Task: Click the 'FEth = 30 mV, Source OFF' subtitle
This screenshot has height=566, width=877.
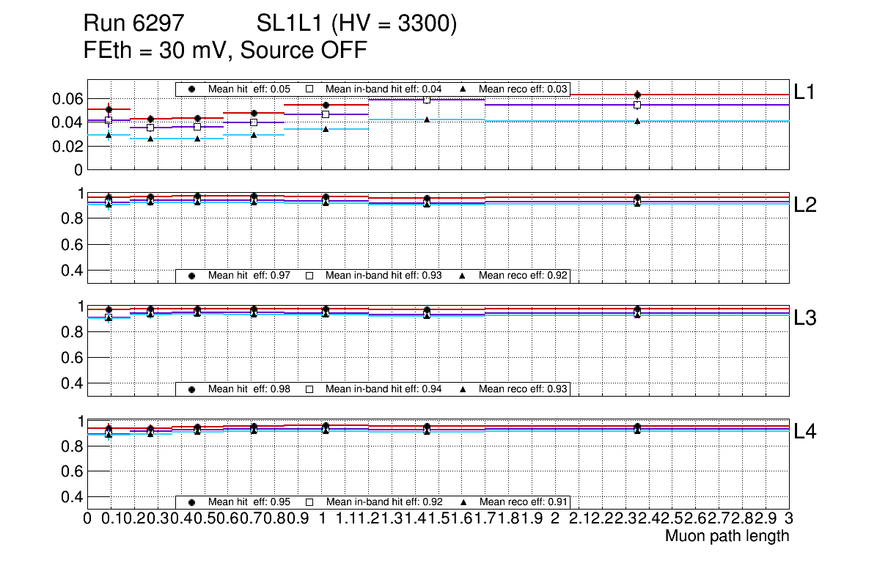Action: pyautogui.click(x=225, y=51)
